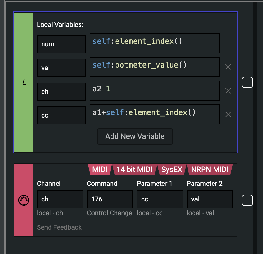Choose the MIDI tab
Screen dimensions: 263x254
pos(100,170)
